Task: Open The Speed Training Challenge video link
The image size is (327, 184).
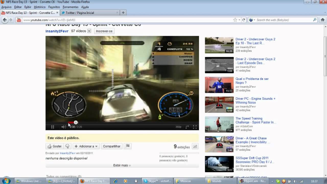Action: click(256, 120)
